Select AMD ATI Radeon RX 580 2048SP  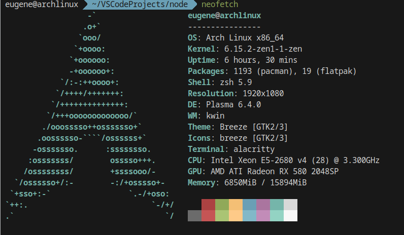275,172
